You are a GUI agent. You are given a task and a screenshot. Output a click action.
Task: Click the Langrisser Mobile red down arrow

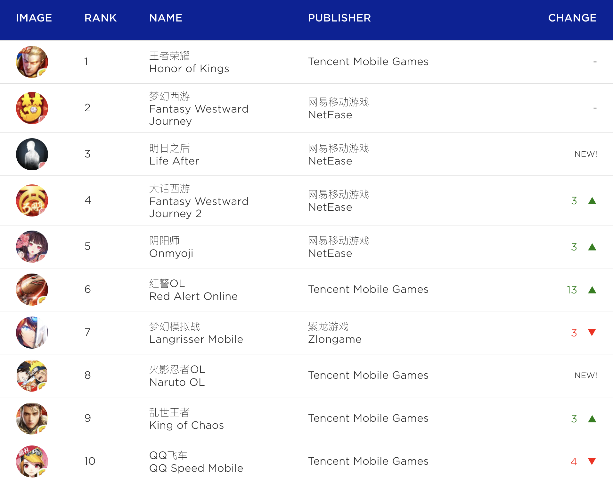coord(592,332)
